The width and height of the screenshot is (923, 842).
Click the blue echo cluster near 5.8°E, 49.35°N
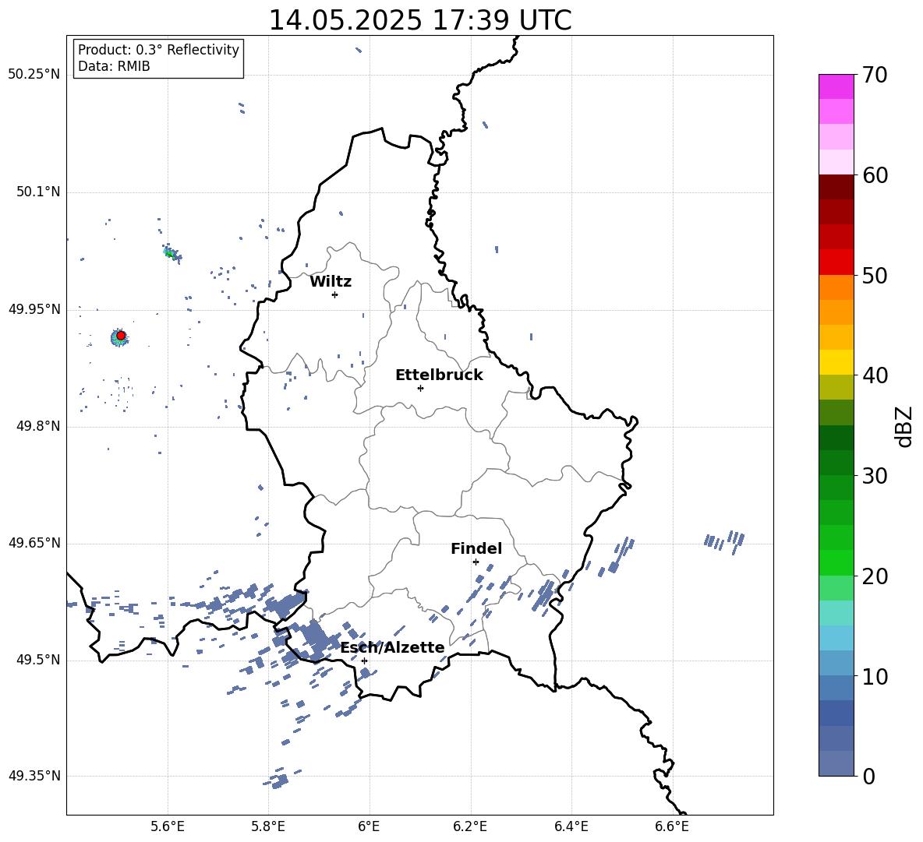tap(277, 780)
